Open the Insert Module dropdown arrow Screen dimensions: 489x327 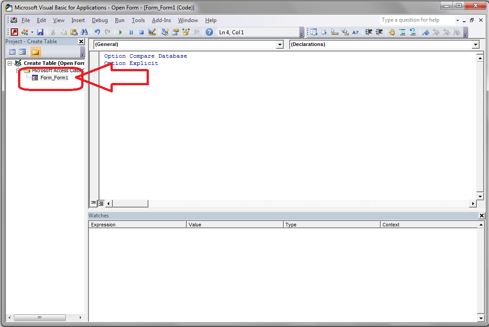pos(32,32)
